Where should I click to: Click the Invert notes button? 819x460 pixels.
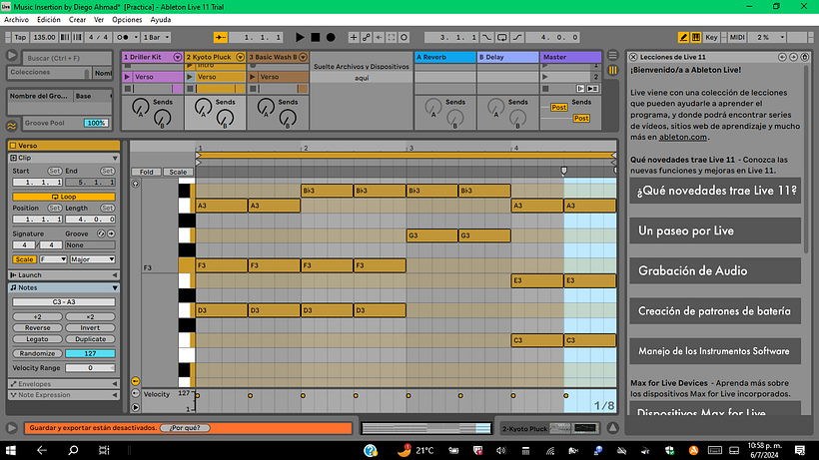click(90, 328)
